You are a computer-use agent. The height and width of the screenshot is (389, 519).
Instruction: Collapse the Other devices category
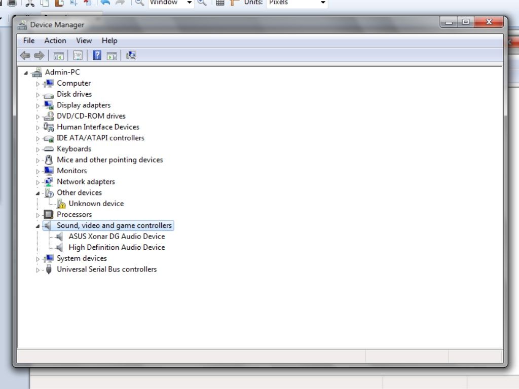38,193
